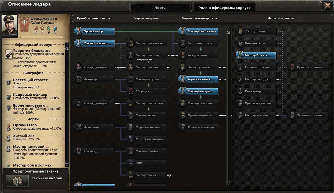Select the Горный стрелок trait
The image size is (334, 193).
256,67
